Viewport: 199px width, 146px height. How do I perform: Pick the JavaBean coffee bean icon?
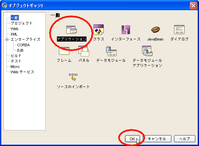(156, 29)
